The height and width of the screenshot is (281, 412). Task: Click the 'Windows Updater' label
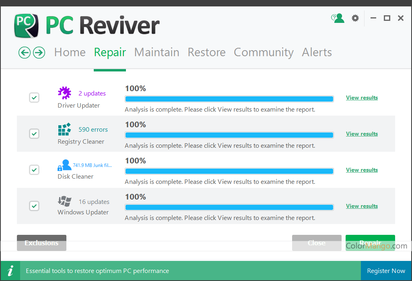coord(83,212)
